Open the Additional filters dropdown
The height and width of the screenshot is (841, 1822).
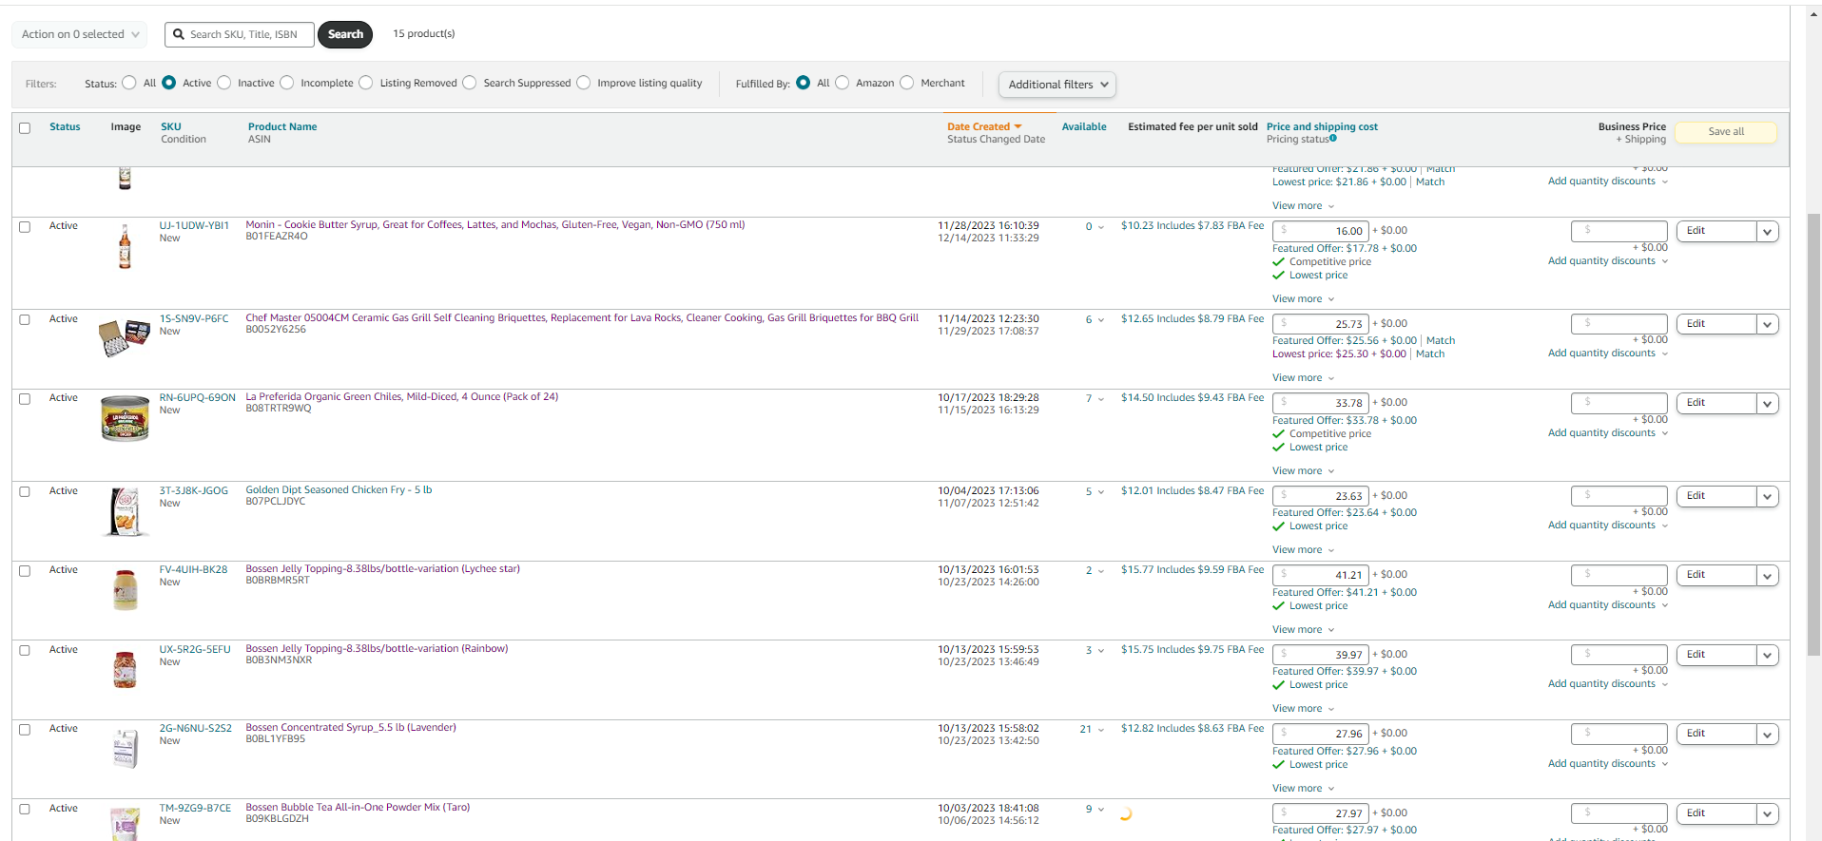(x=1057, y=85)
